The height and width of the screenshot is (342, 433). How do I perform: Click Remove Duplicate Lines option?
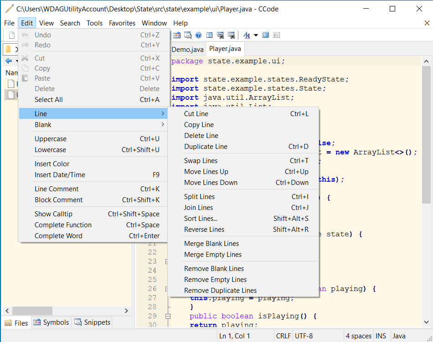coord(220,291)
